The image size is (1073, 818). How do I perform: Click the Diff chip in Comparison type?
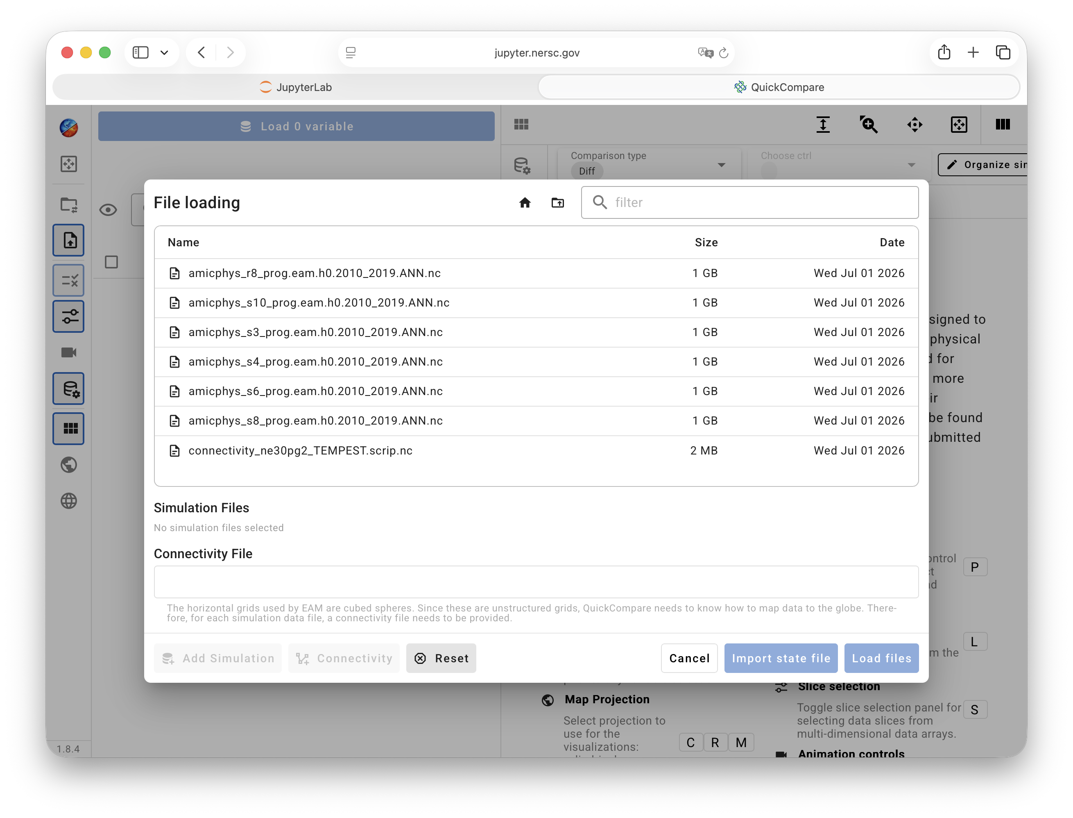click(587, 171)
